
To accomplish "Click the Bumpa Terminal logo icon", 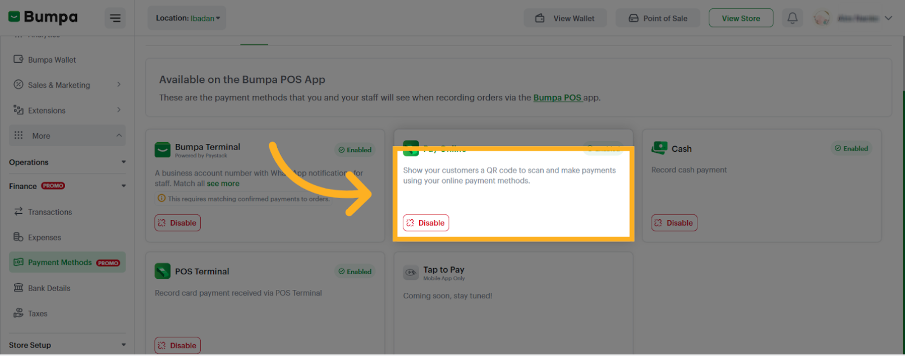I will (x=163, y=149).
